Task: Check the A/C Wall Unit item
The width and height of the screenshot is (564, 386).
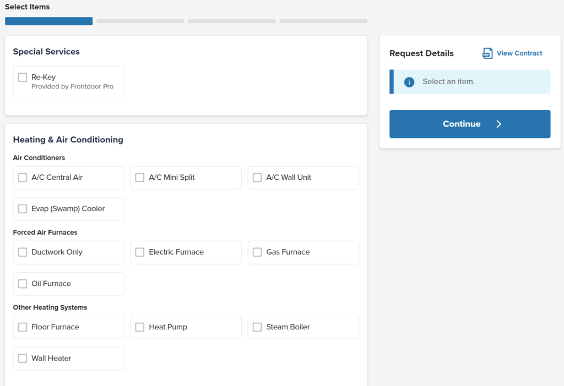Action: point(257,177)
